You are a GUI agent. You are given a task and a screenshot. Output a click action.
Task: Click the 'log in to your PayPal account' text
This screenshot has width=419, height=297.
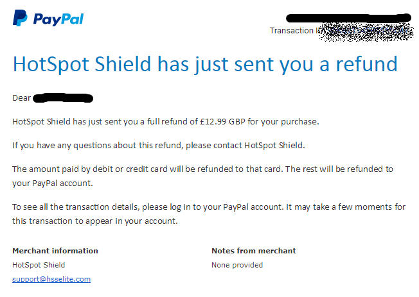(226, 207)
